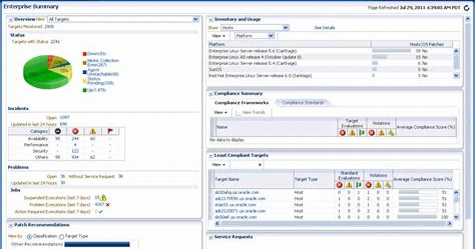Click the Inventory table scroll down arrow
The width and height of the screenshot is (475, 249).
click(456, 75)
